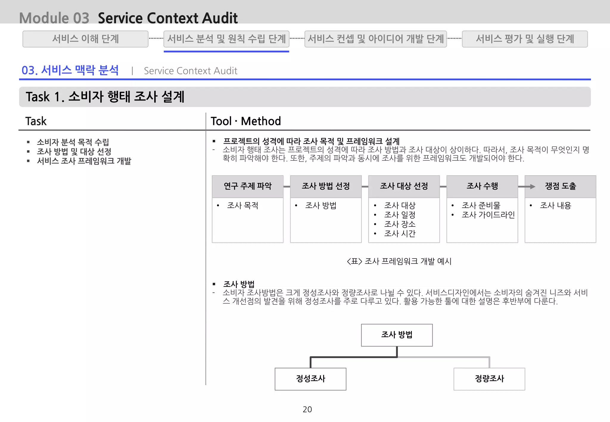Click the 프로젝트의 성격에 따라 bold heading
610x422 pixels.
pos(311,141)
